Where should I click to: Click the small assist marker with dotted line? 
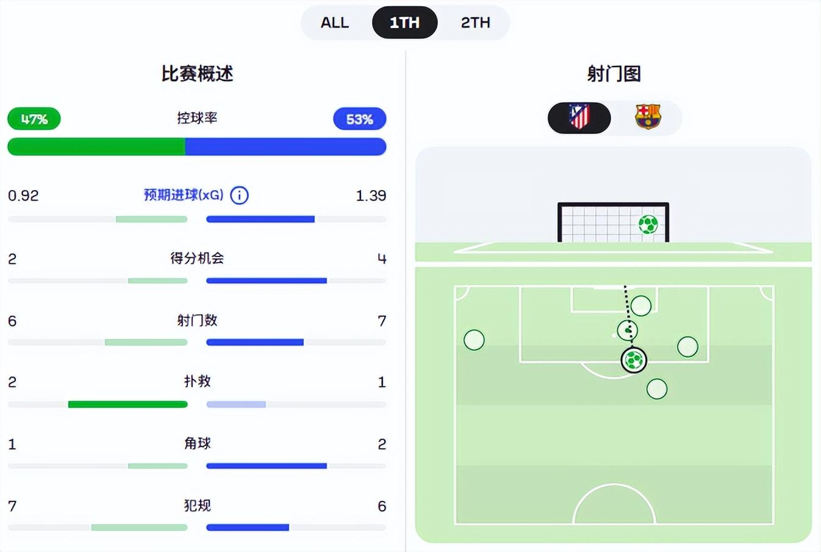point(628,330)
